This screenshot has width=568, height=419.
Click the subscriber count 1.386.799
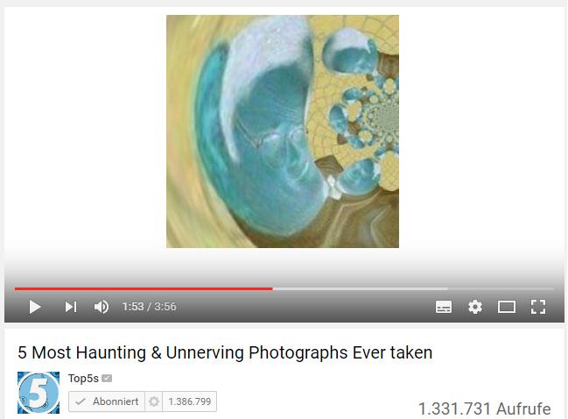[x=190, y=401]
